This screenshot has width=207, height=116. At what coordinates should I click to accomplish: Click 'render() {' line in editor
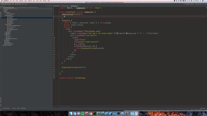click(x=67, y=21)
